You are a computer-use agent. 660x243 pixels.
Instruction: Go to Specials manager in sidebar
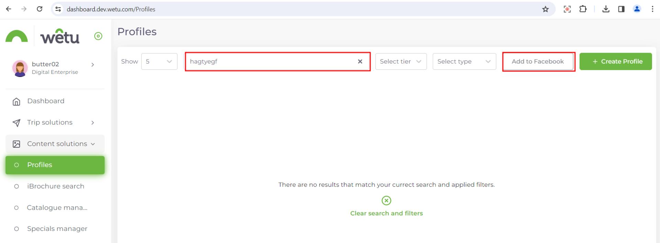pos(57,229)
